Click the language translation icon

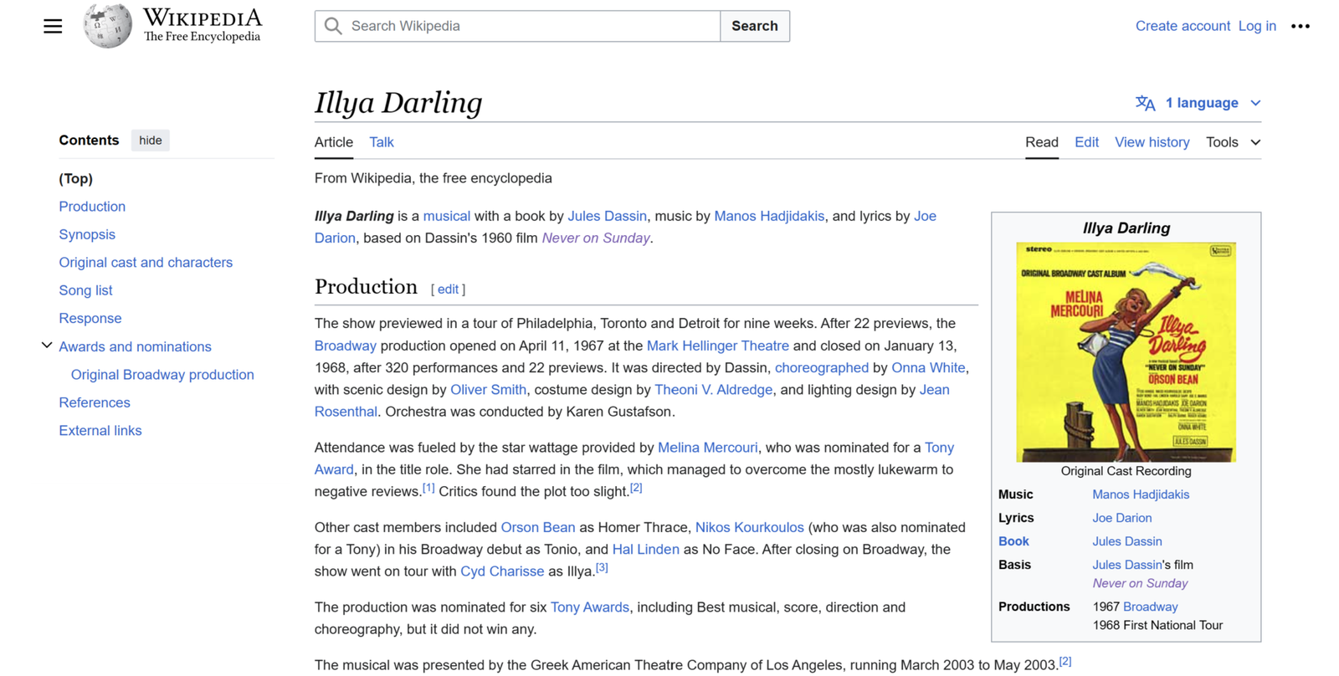(x=1145, y=103)
